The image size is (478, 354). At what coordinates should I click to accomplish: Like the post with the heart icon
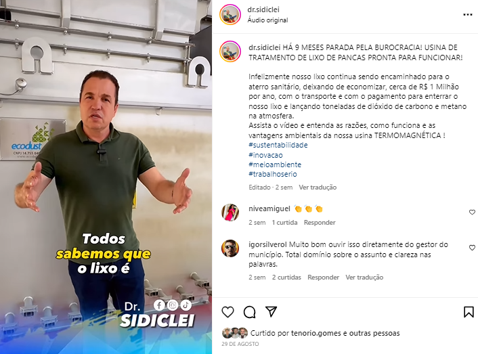tap(227, 312)
